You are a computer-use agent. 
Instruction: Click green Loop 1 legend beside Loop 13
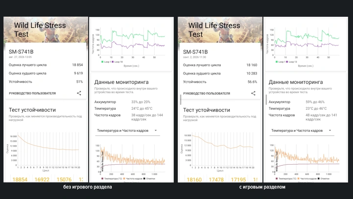tap(280, 62)
